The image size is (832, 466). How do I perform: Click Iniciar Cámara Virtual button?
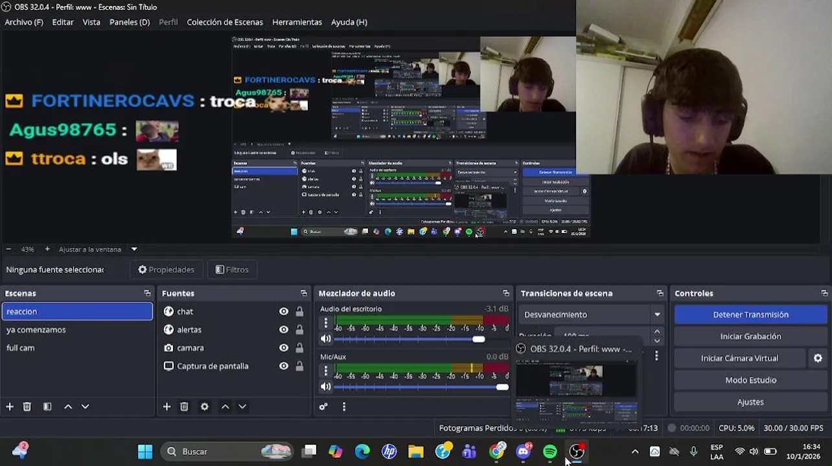point(739,358)
